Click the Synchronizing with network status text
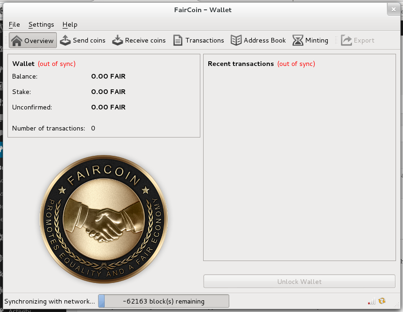This screenshot has width=403, height=312. pyautogui.click(x=49, y=301)
